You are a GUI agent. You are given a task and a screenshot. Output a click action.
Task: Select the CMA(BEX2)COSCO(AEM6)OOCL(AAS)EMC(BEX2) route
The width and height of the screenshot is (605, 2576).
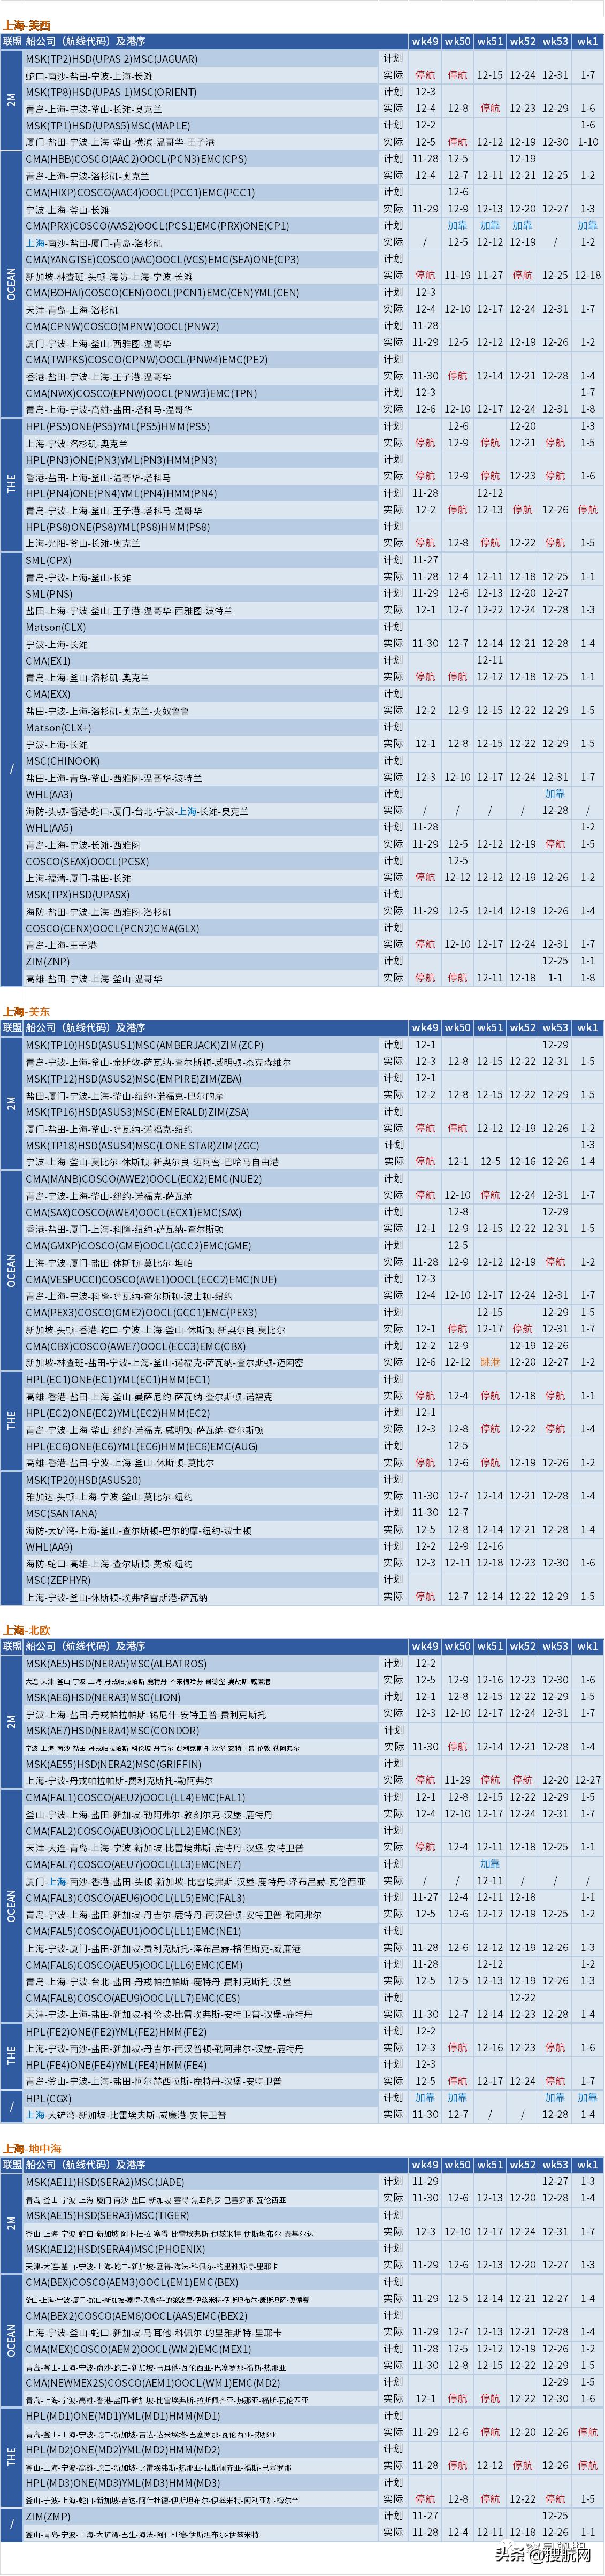[137, 2315]
